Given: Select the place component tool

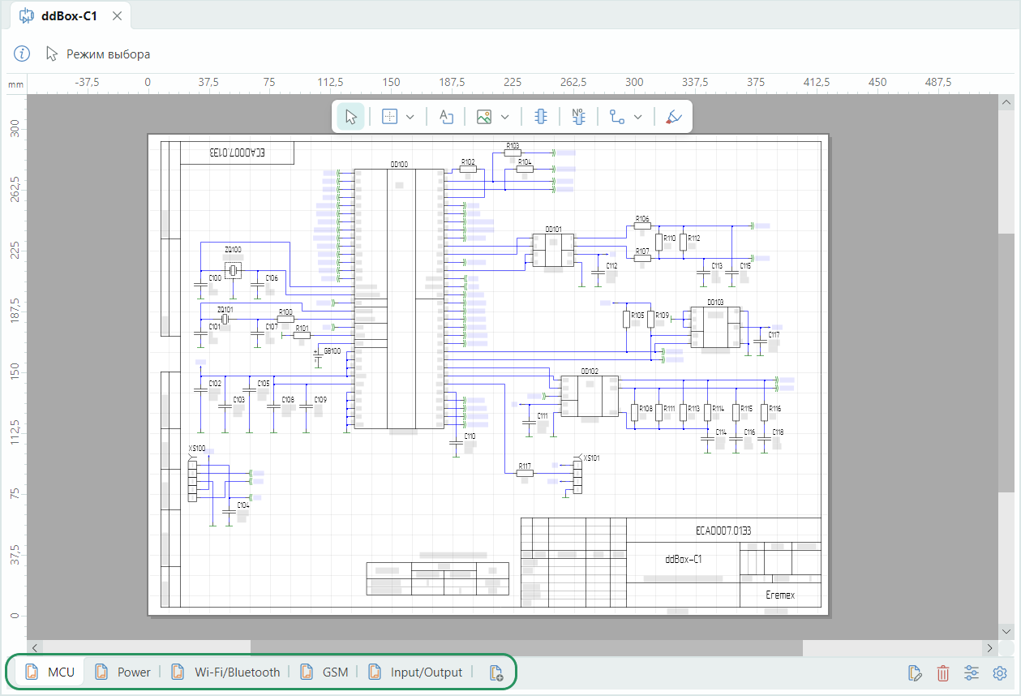Looking at the screenshot, I should click(541, 117).
